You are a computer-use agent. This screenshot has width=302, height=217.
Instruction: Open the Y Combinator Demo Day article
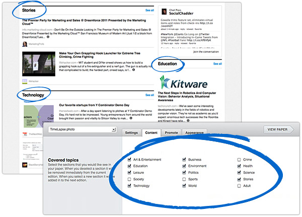(x=94, y=105)
